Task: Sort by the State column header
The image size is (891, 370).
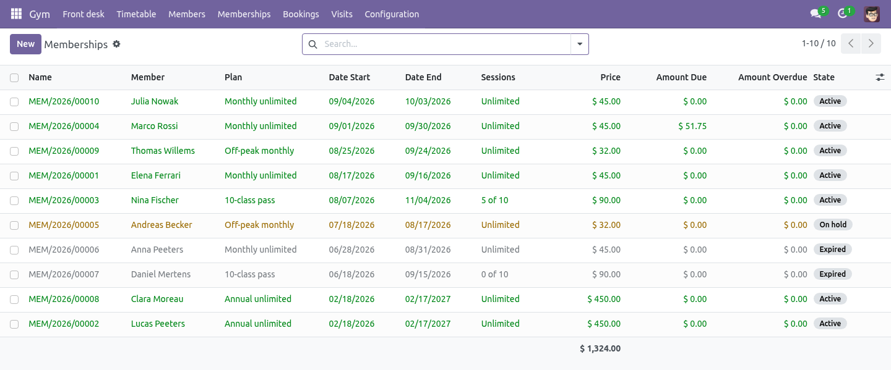Action: tap(824, 77)
